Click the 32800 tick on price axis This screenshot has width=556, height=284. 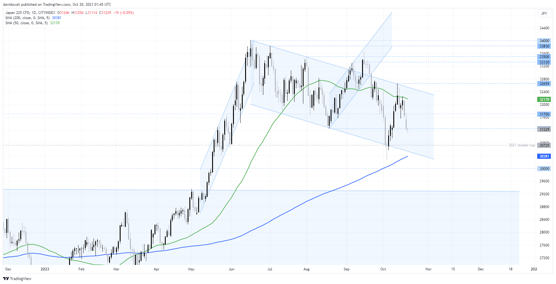544,79
